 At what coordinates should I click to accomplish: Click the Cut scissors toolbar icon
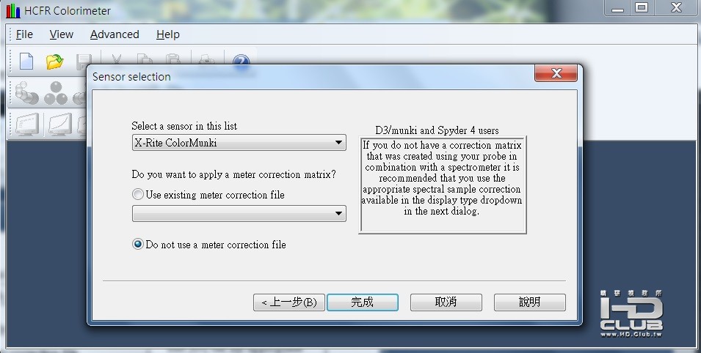coord(116,59)
